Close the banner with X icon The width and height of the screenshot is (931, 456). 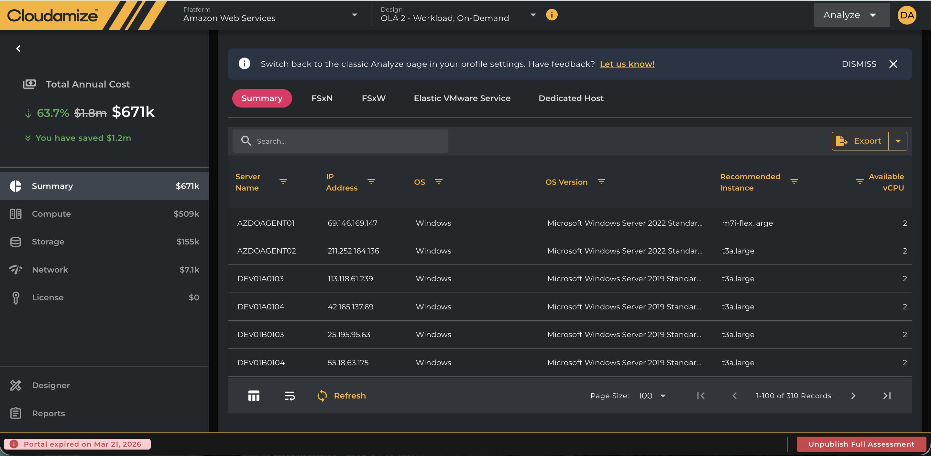coord(893,64)
